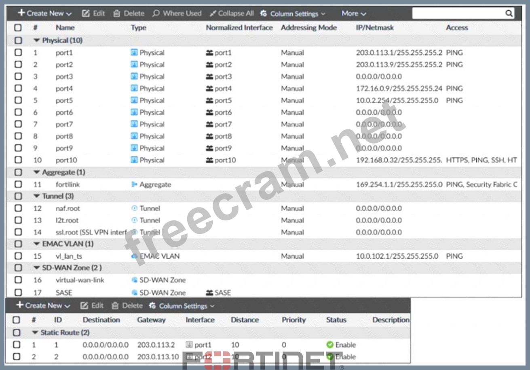The height and width of the screenshot is (370, 530).
Task: Click the search input field
Action: (458, 13)
